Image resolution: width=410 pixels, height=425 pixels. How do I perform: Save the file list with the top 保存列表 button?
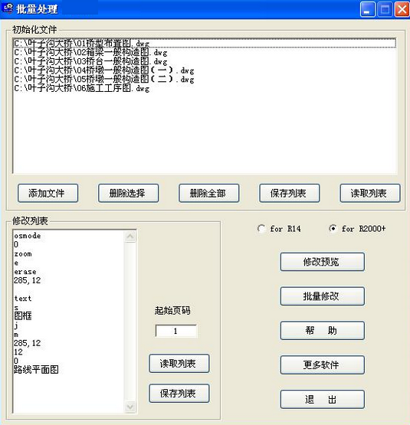point(289,193)
